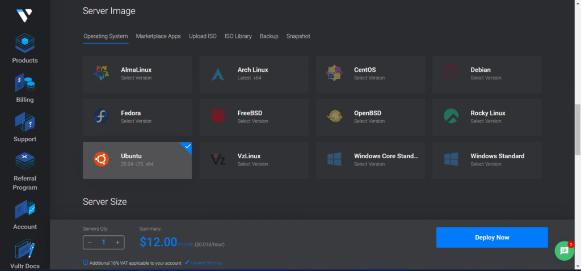
Task: Click the VzLinux logo icon
Action: pos(218,159)
